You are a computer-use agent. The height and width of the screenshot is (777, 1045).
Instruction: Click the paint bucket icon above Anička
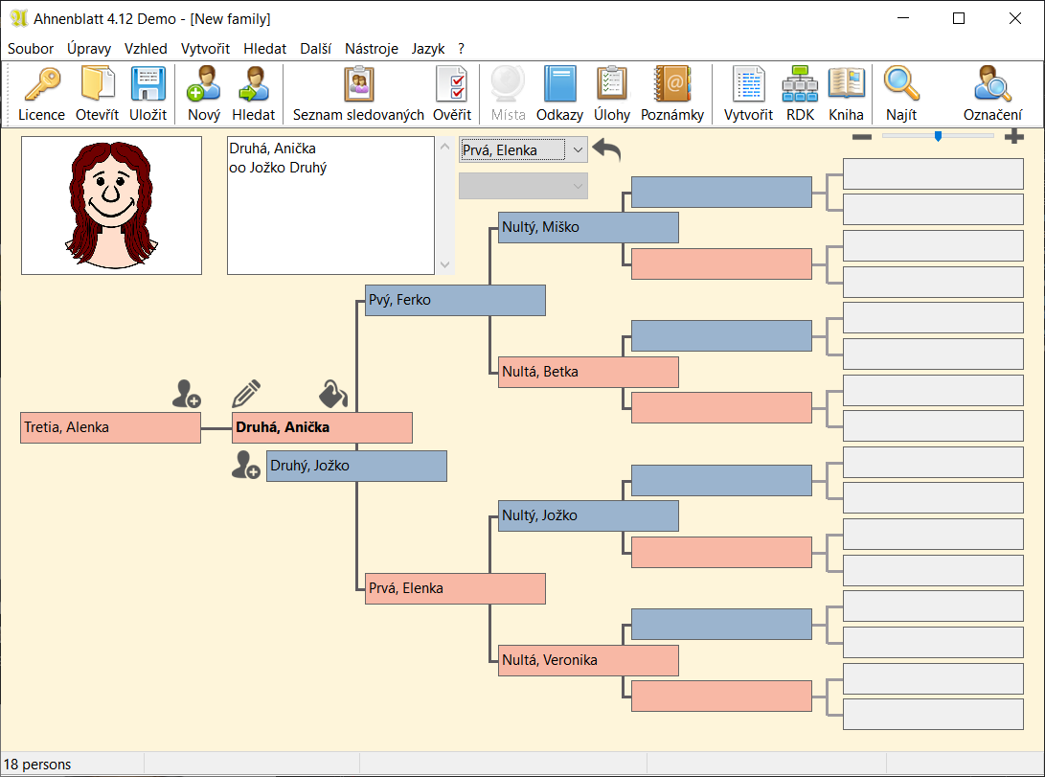(332, 394)
